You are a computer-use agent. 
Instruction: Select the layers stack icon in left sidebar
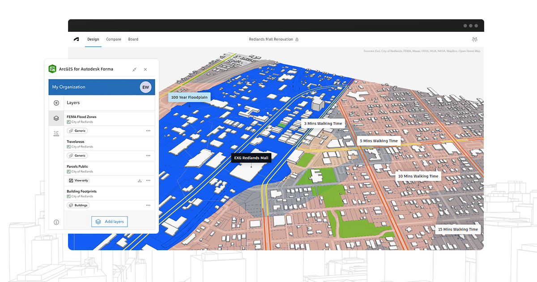[56, 117]
